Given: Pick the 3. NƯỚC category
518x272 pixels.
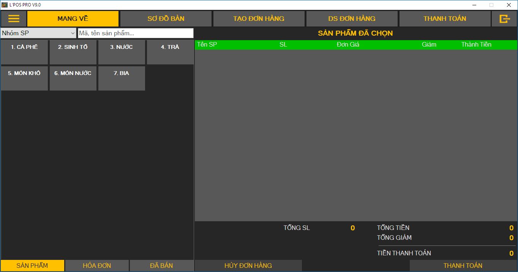Looking at the screenshot, I should pos(122,52).
